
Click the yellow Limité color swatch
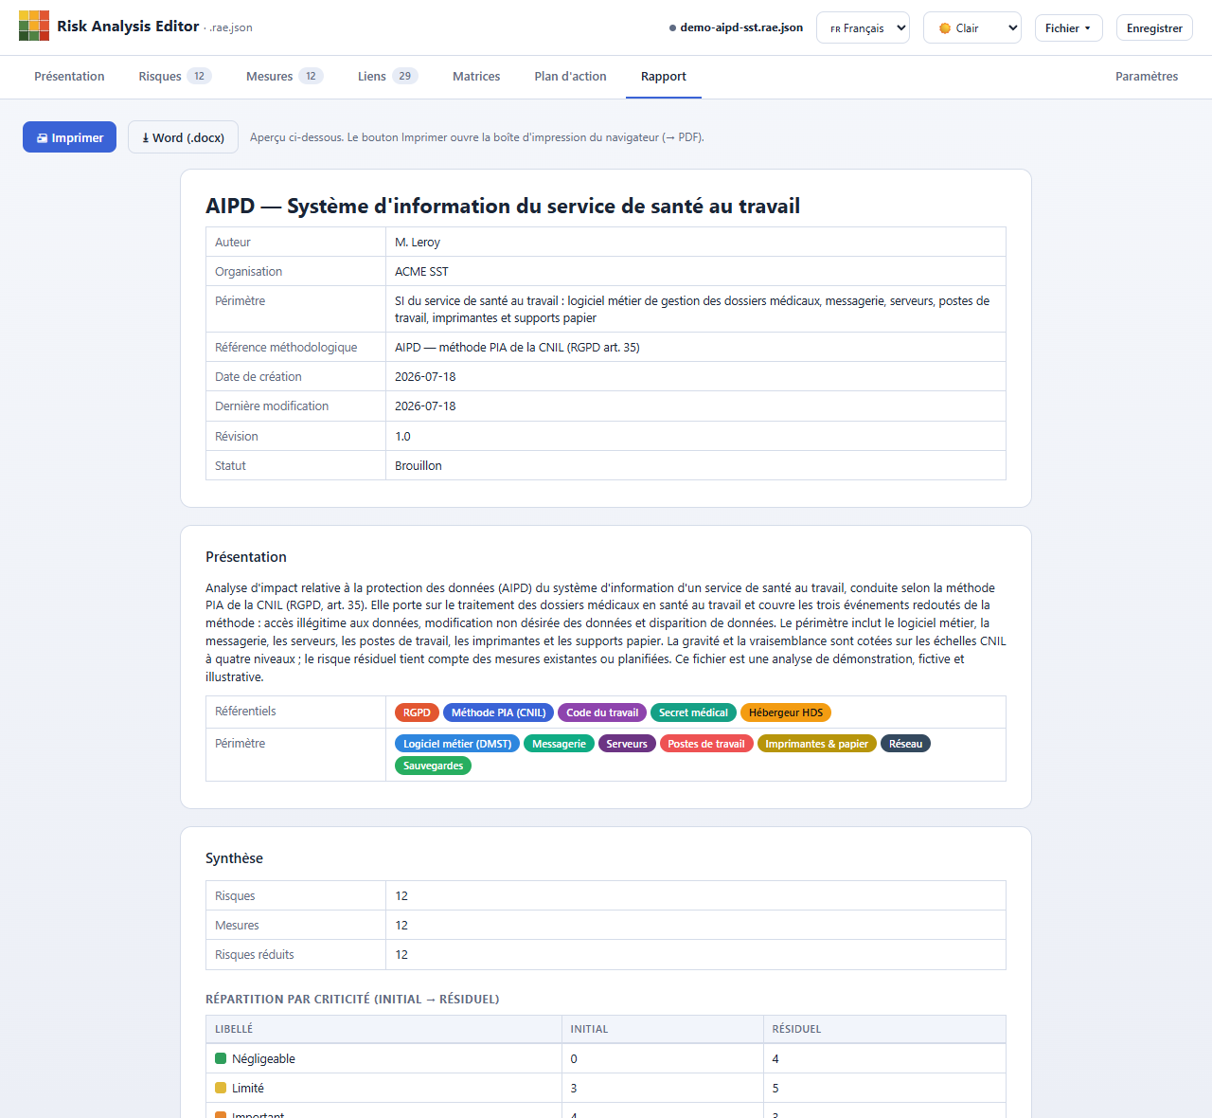[221, 1088]
